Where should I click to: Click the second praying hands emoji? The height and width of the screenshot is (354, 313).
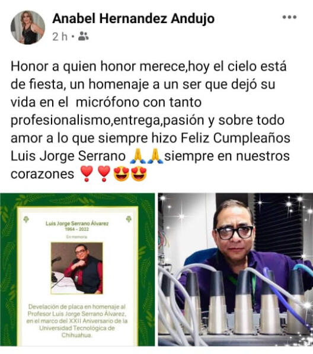point(155,156)
